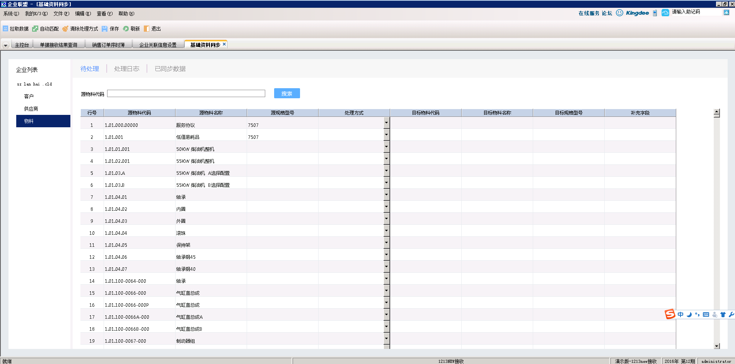735x364 pixels.
Task: Click the 源物料代码 search input field
Action: click(186, 94)
